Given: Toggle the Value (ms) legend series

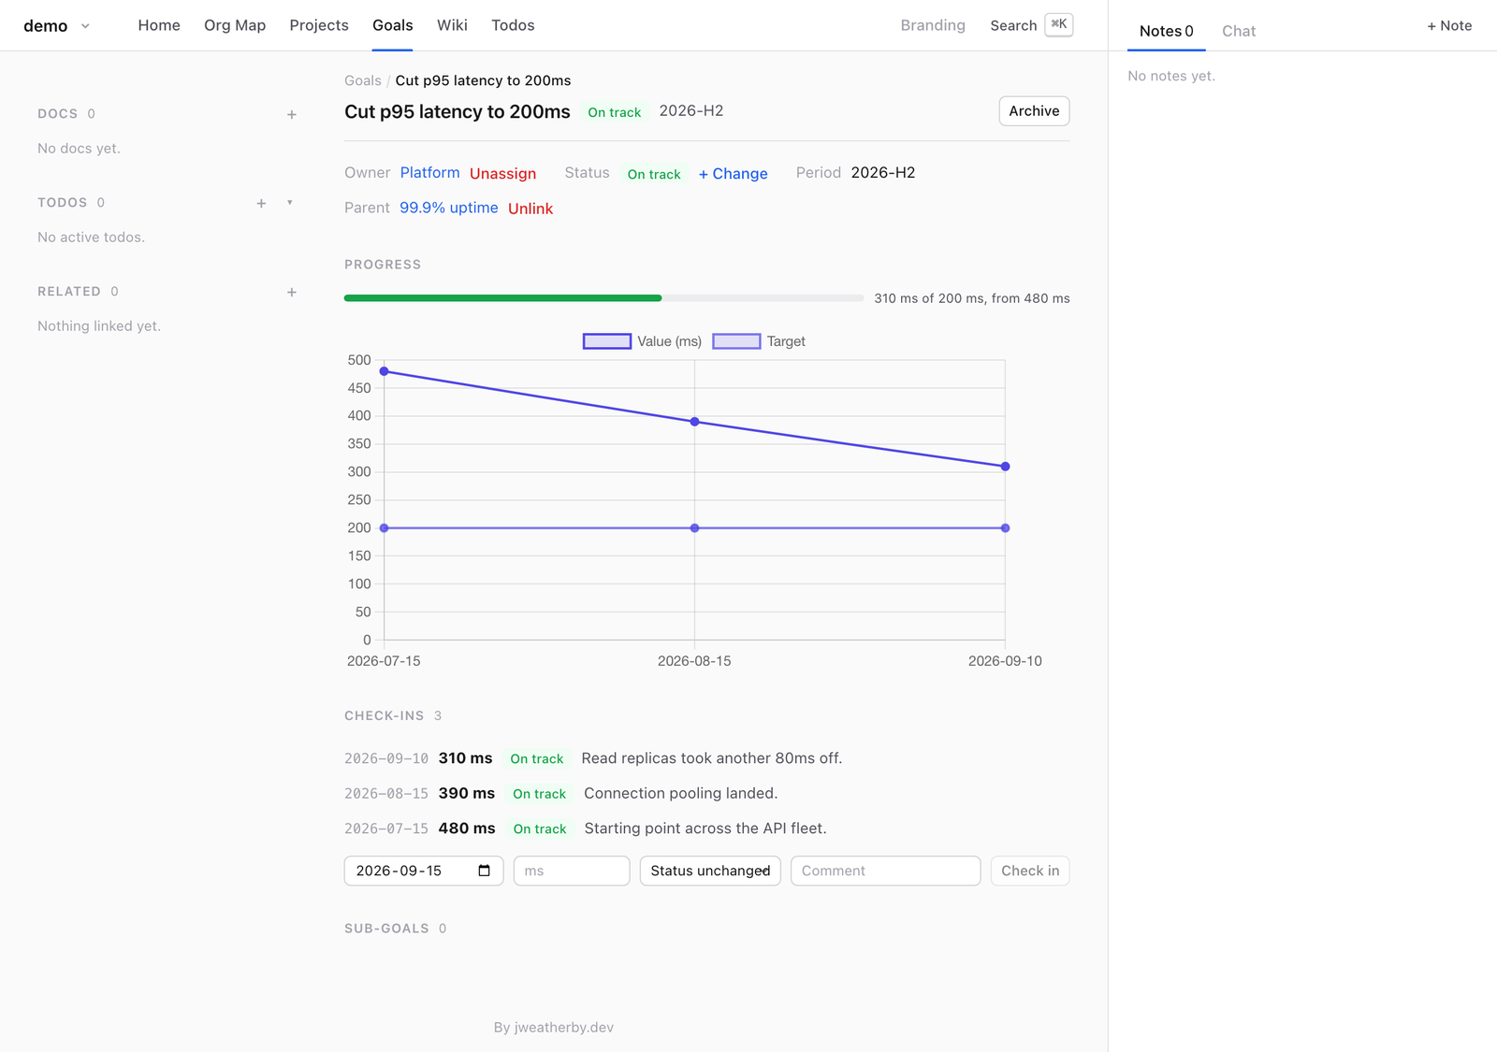Looking at the screenshot, I should (x=643, y=341).
